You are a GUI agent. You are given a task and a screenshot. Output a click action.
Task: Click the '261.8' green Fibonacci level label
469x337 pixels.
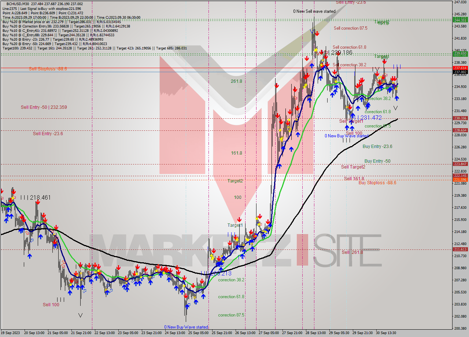236,81
